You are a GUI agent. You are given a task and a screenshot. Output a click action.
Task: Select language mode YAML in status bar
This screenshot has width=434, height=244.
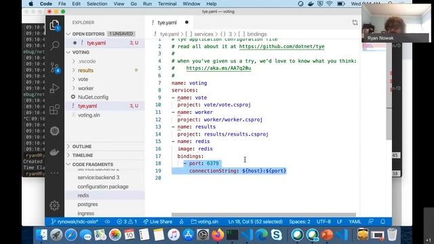355,222
